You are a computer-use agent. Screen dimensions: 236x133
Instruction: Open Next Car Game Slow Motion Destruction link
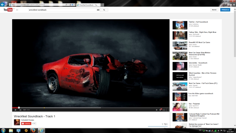(x=199, y=54)
